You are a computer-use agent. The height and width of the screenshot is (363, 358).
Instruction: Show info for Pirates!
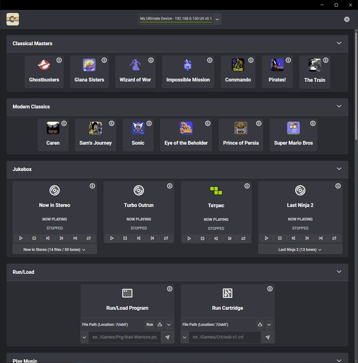click(x=288, y=60)
